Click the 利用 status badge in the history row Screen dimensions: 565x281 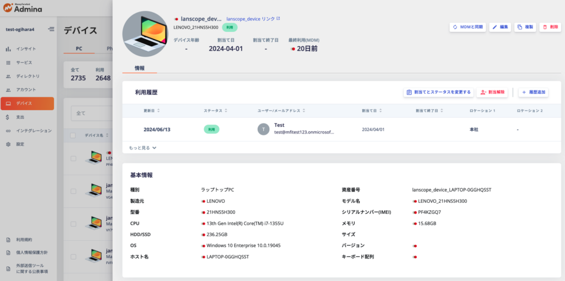(211, 129)
